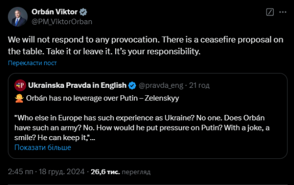
Task: Expand quoted post with 'Показати більше'
Action: (x=43, y=147)
